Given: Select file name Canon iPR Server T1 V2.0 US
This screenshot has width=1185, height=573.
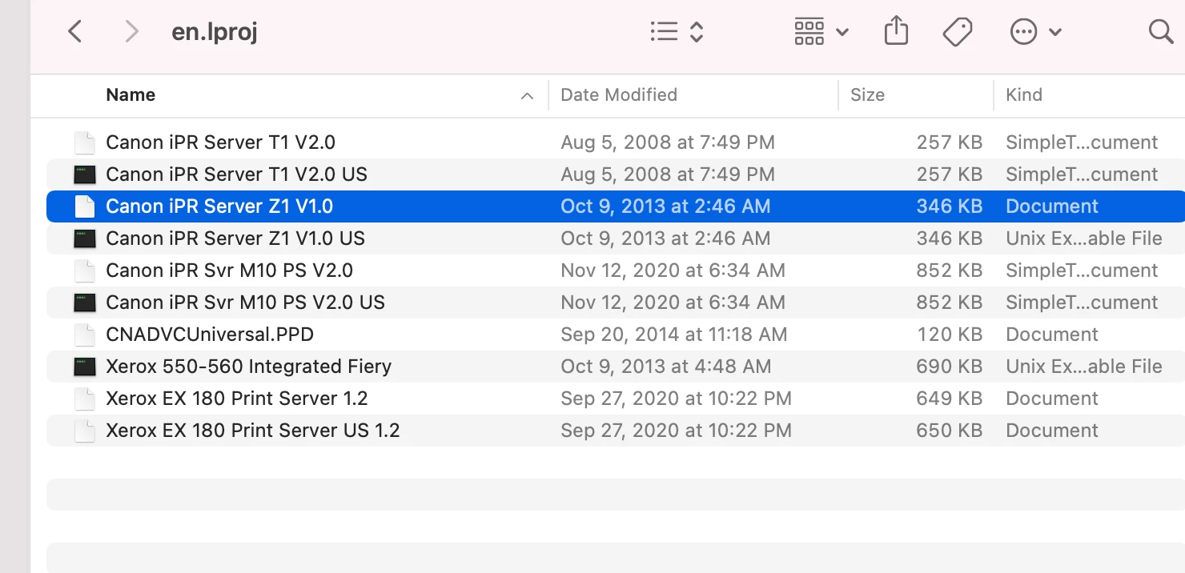Looking at the screenshot, I should pyautogui.click(x=236, y=174).
